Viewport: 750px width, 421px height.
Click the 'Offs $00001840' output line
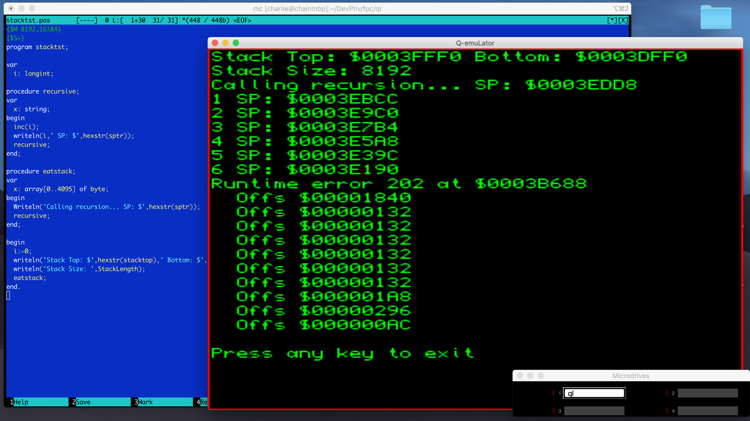323,198
